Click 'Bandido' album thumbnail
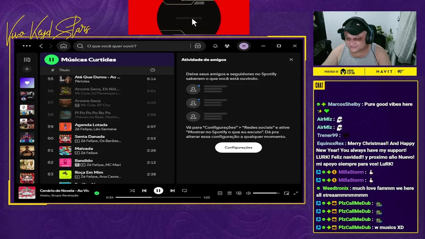The image size is (425, 239). pos(65,163)
